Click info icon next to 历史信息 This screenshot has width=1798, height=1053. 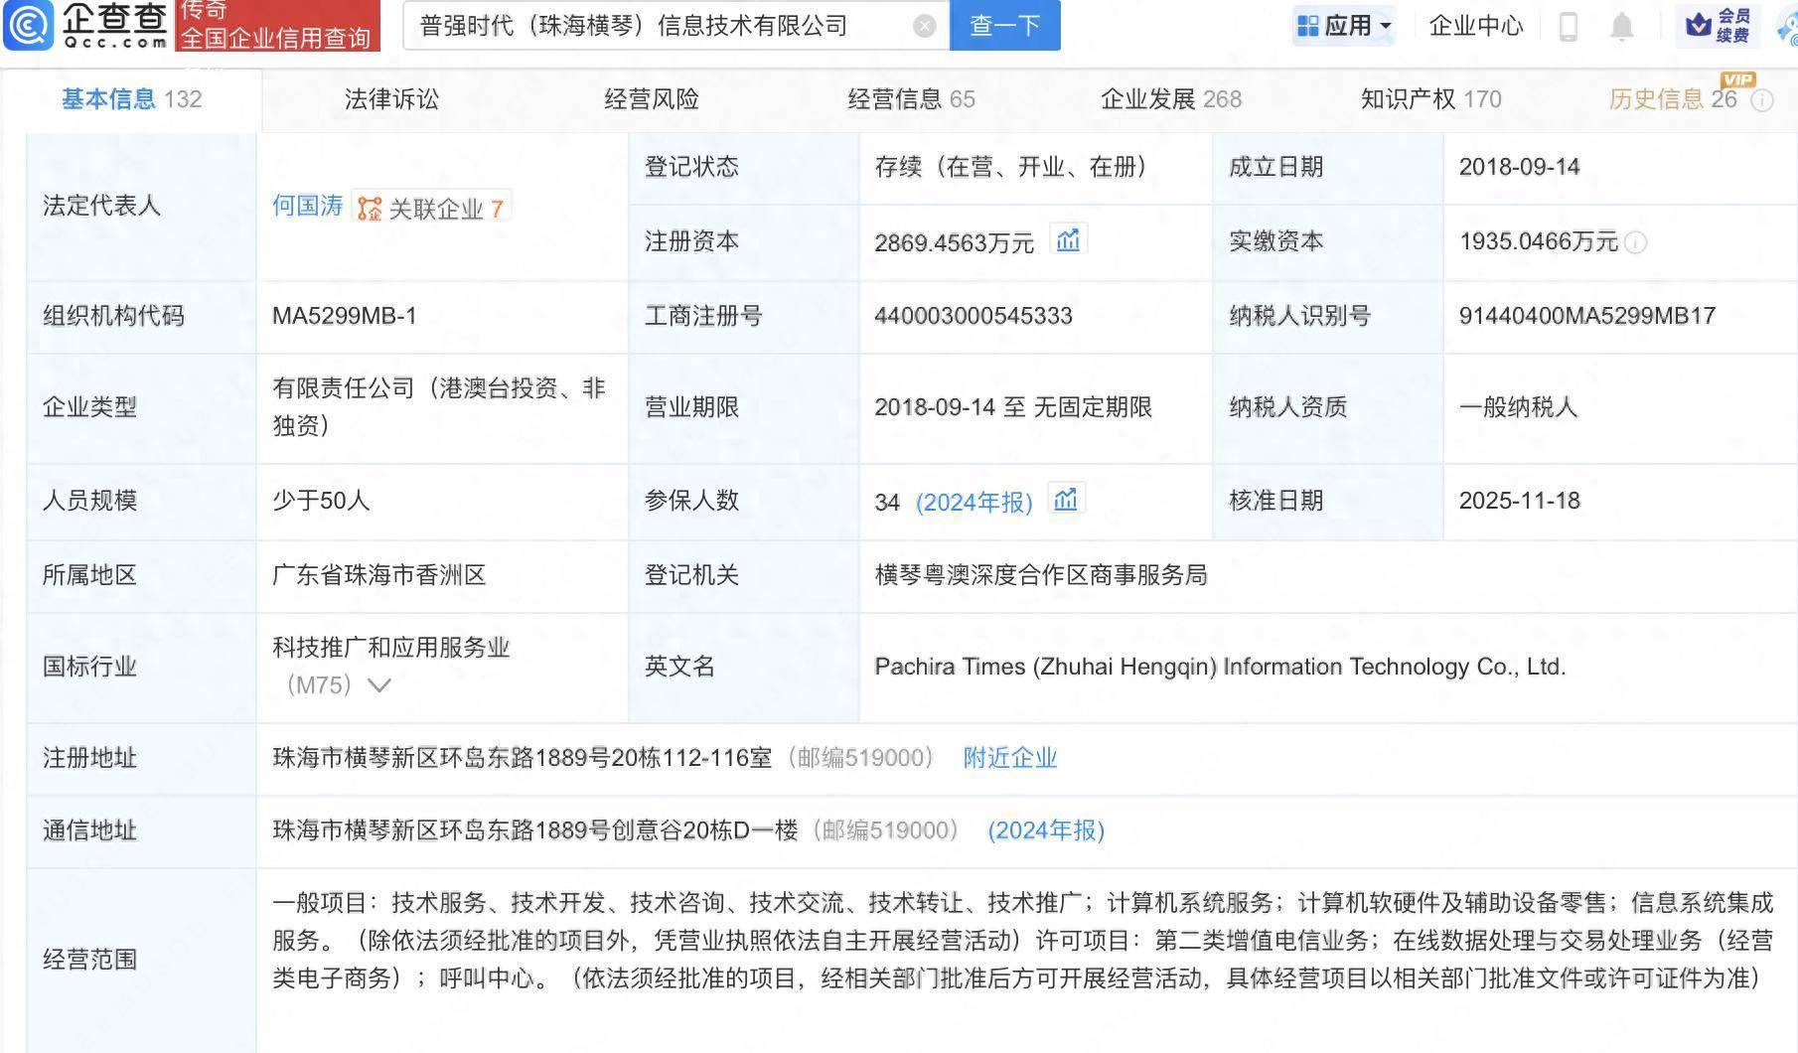click(1764, 100)
